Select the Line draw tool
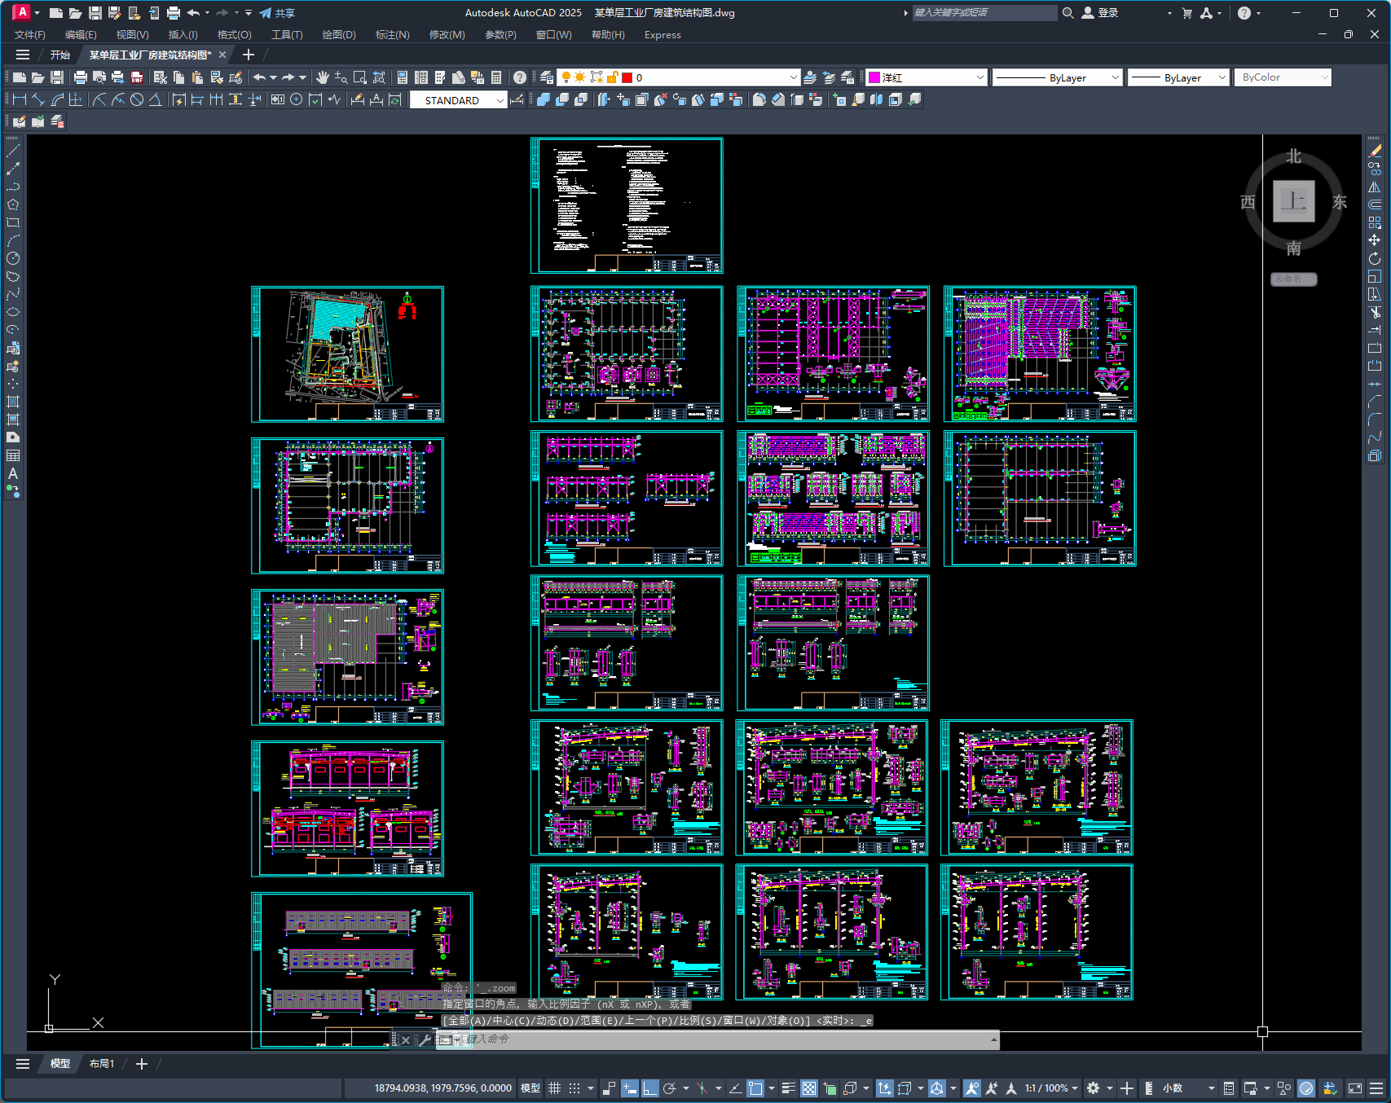 click(13, 151)
